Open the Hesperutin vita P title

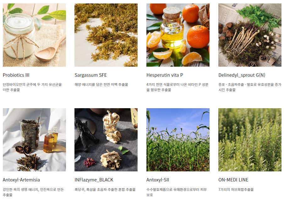(165, 75)
